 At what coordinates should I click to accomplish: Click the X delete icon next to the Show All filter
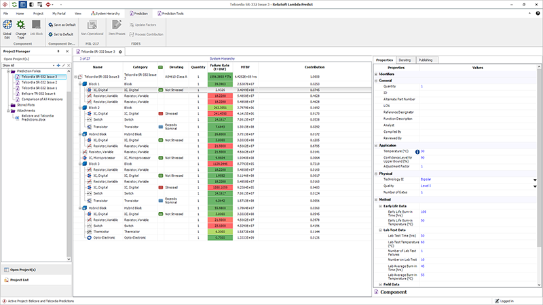(x=69, y=65)
